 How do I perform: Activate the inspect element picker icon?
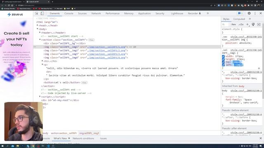pyautogui.click(x=37, y=14)
